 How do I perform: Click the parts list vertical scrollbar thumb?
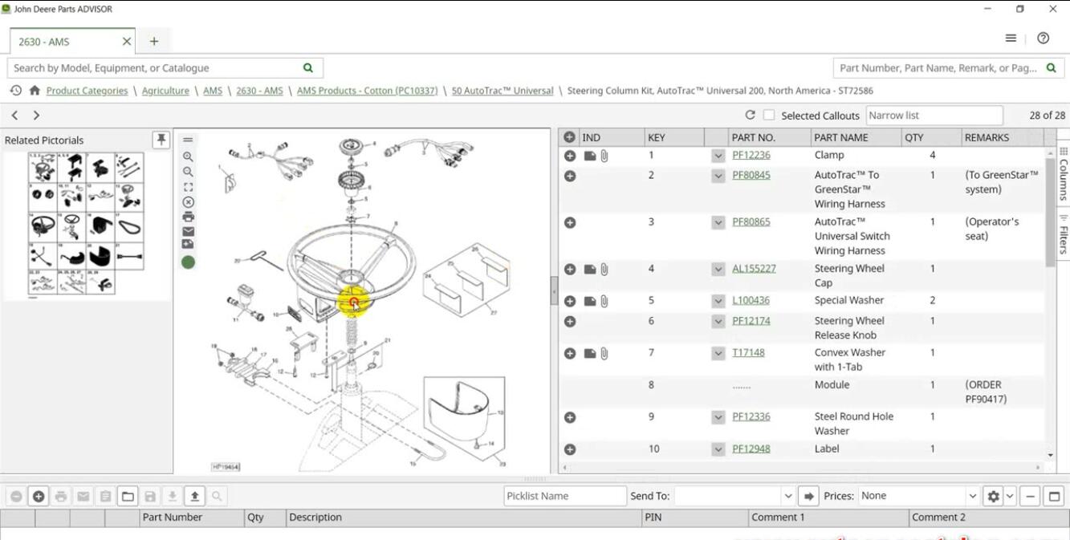coord(1051,213)
